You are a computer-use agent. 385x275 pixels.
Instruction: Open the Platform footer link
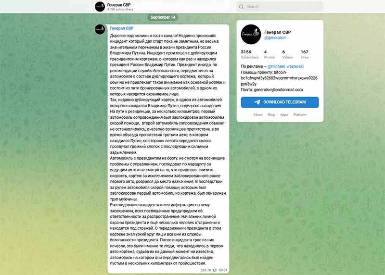(300, 114)
